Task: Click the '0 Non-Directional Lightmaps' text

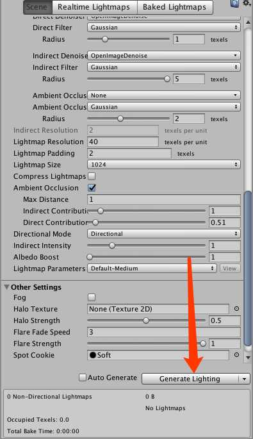Action: tap(49, 397)
